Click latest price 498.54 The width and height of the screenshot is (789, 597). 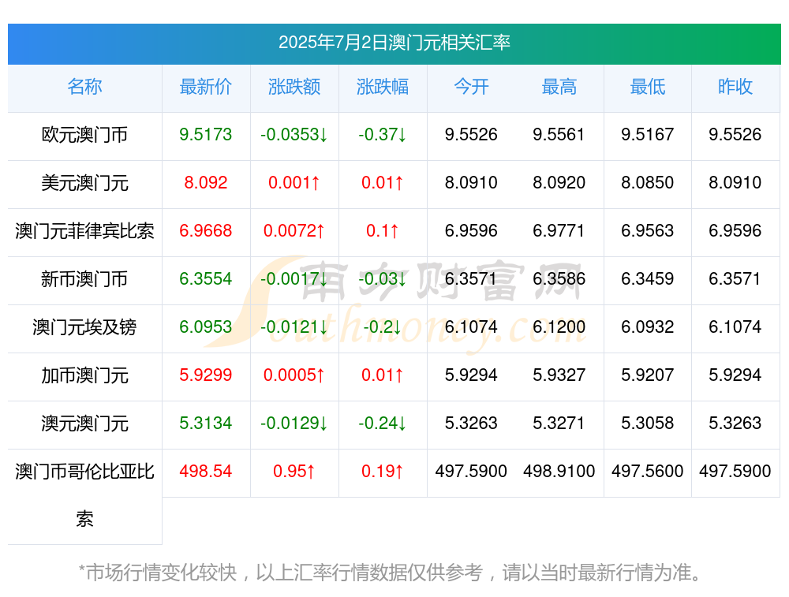(206, 472)
